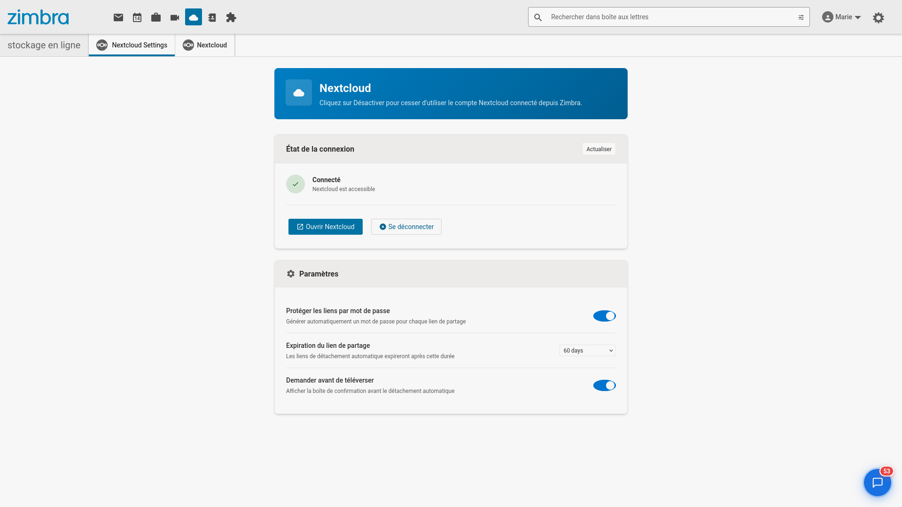Open Zimbra settings gear
The width and height of the screenshot is (902, 507).
[x=879, y=17]
